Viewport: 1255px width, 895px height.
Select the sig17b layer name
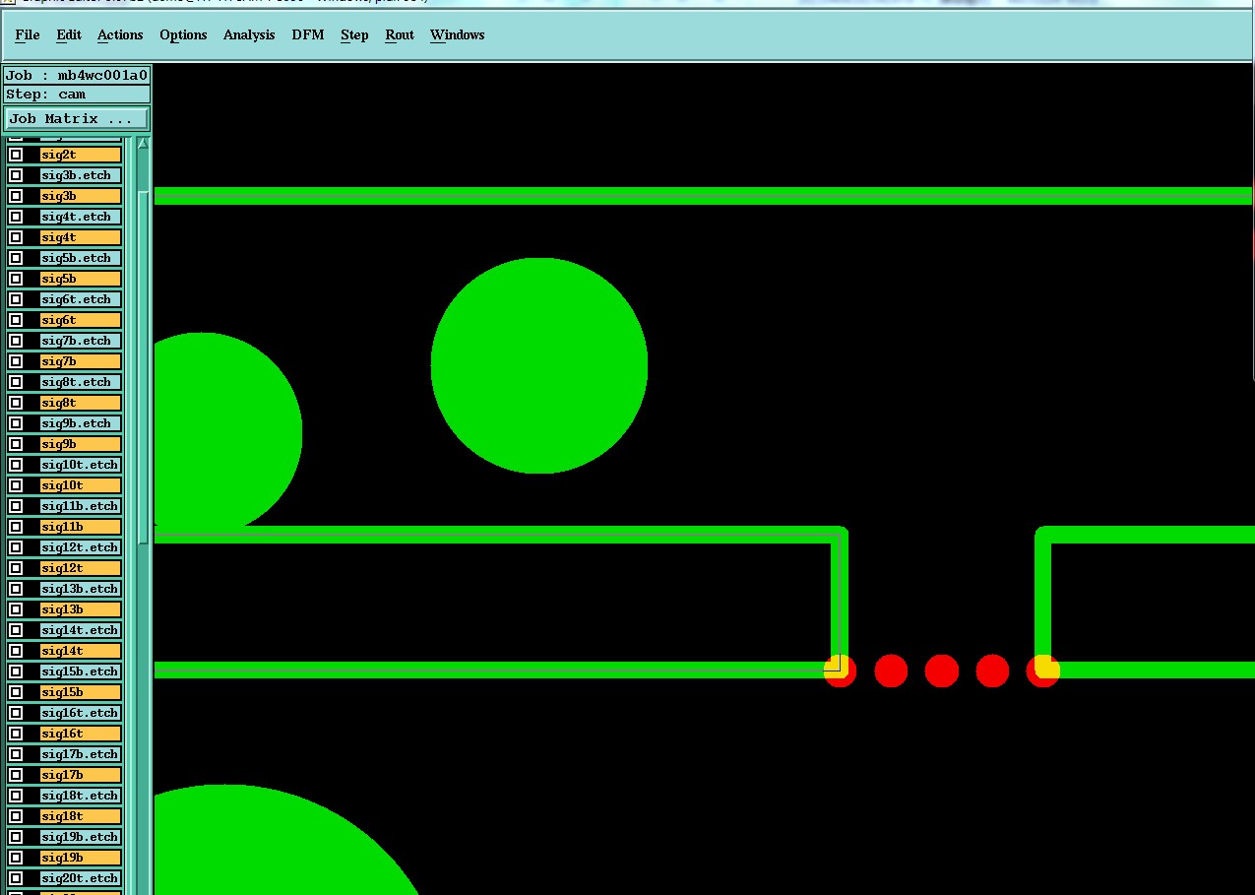(81, 775)
